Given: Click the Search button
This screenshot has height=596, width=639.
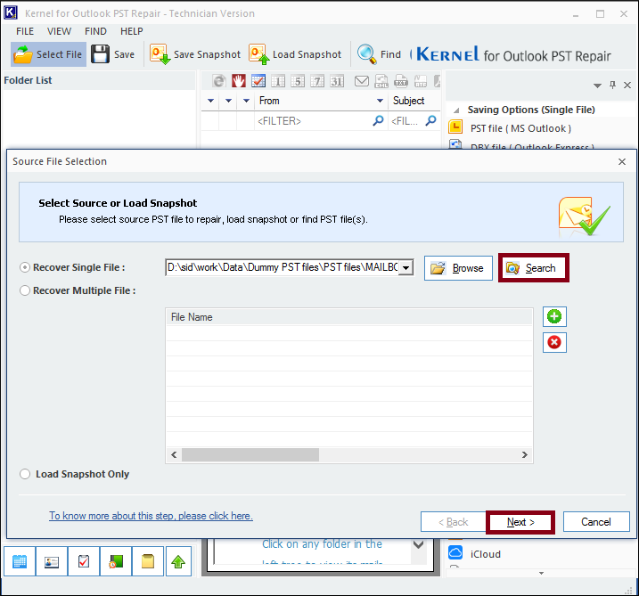Looking at the screenshot, I should pos(534,268).
